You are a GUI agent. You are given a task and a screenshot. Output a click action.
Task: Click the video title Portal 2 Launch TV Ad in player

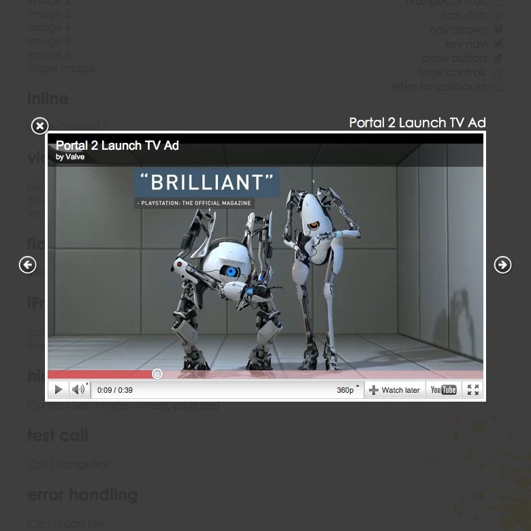[117, 145]
